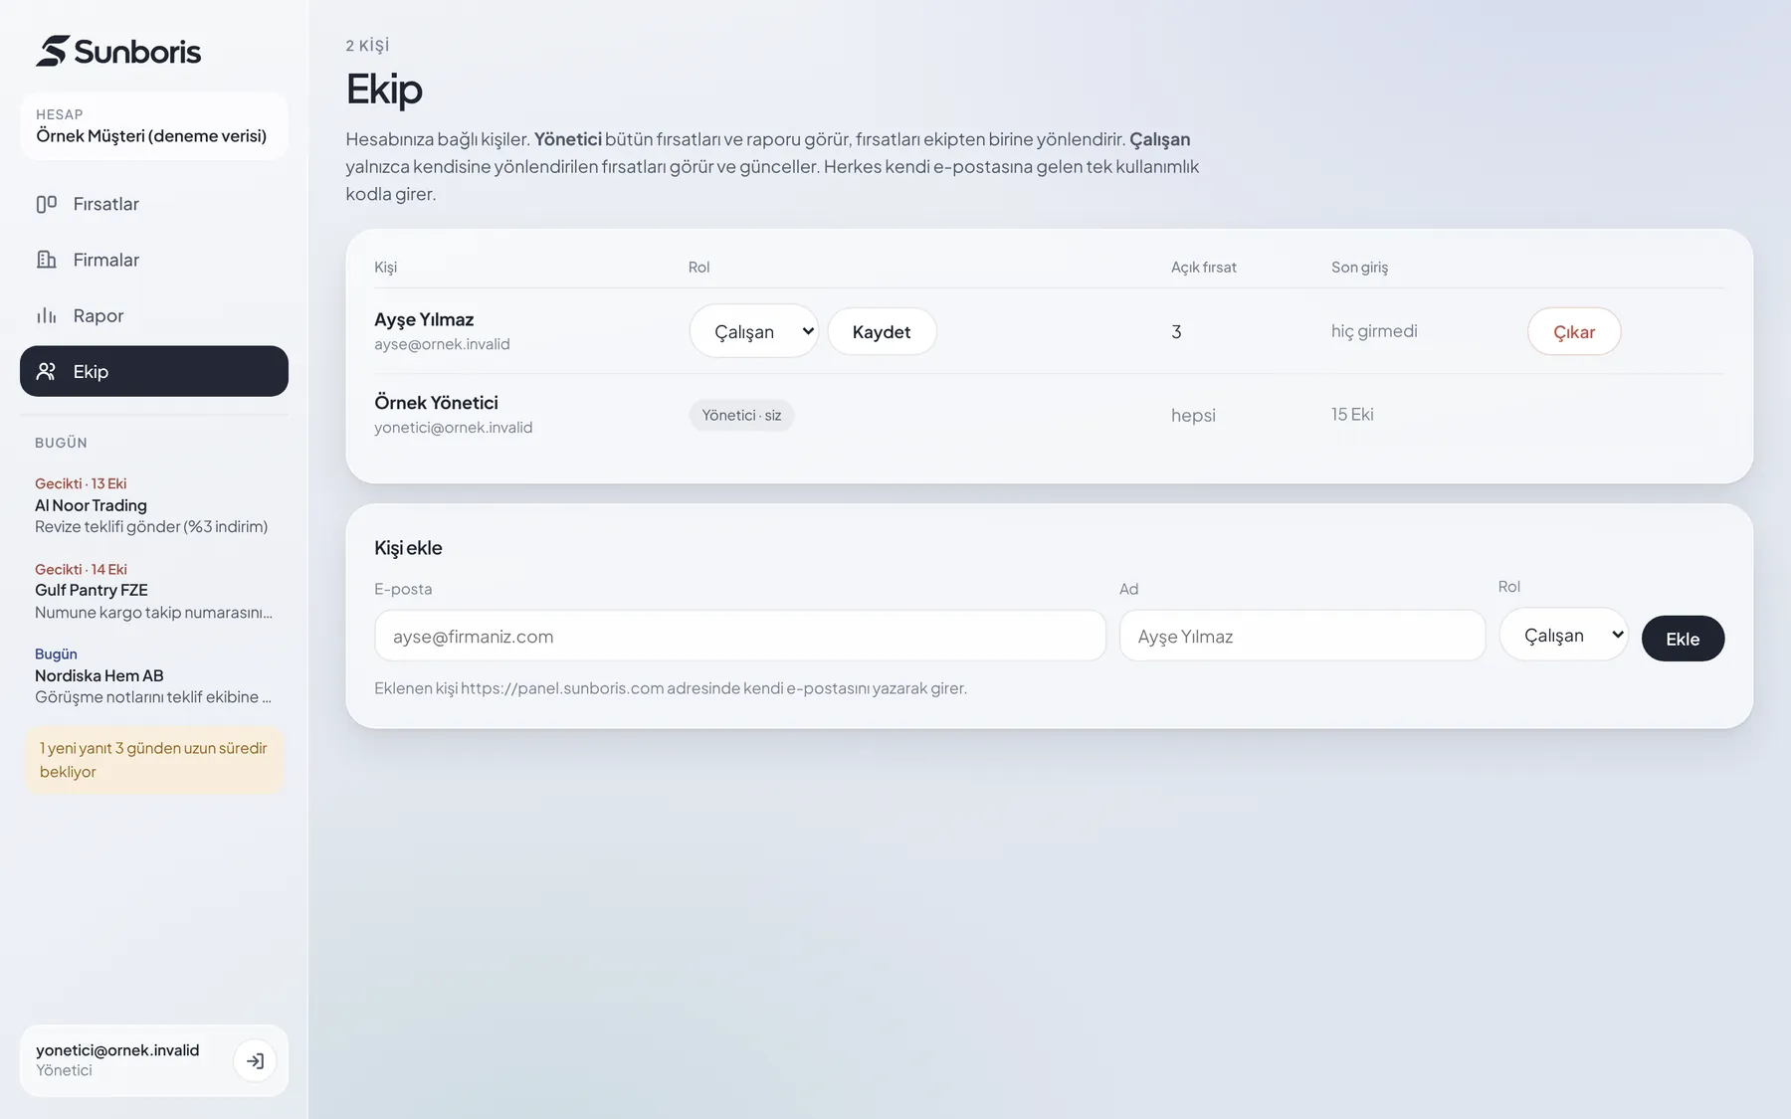Viewport: 1791px width, 1119px height.
Task: Click the Firmalar building icon
Action: 47,260
